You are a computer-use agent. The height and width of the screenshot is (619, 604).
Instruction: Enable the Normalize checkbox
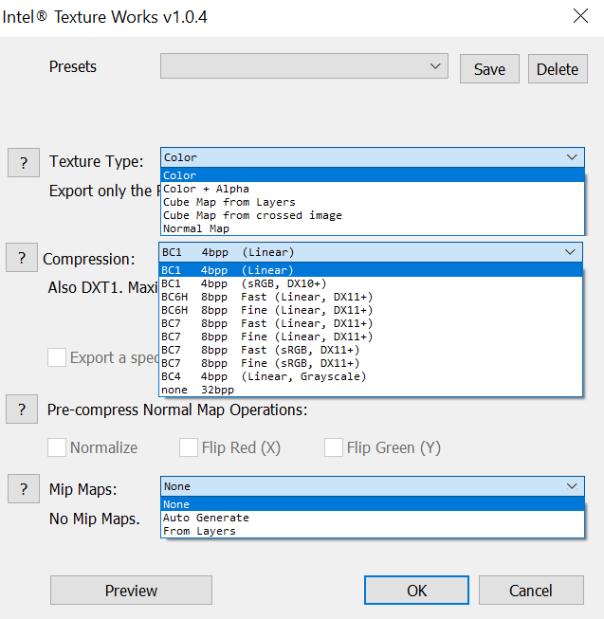pyautogui.click(x=57, y=447)
